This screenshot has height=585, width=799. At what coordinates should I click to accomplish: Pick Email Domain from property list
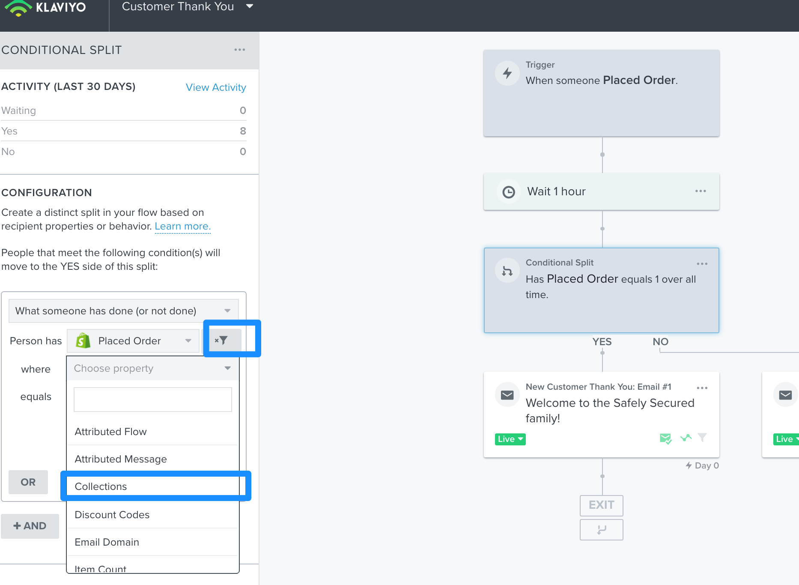click(x=152, y=542)
